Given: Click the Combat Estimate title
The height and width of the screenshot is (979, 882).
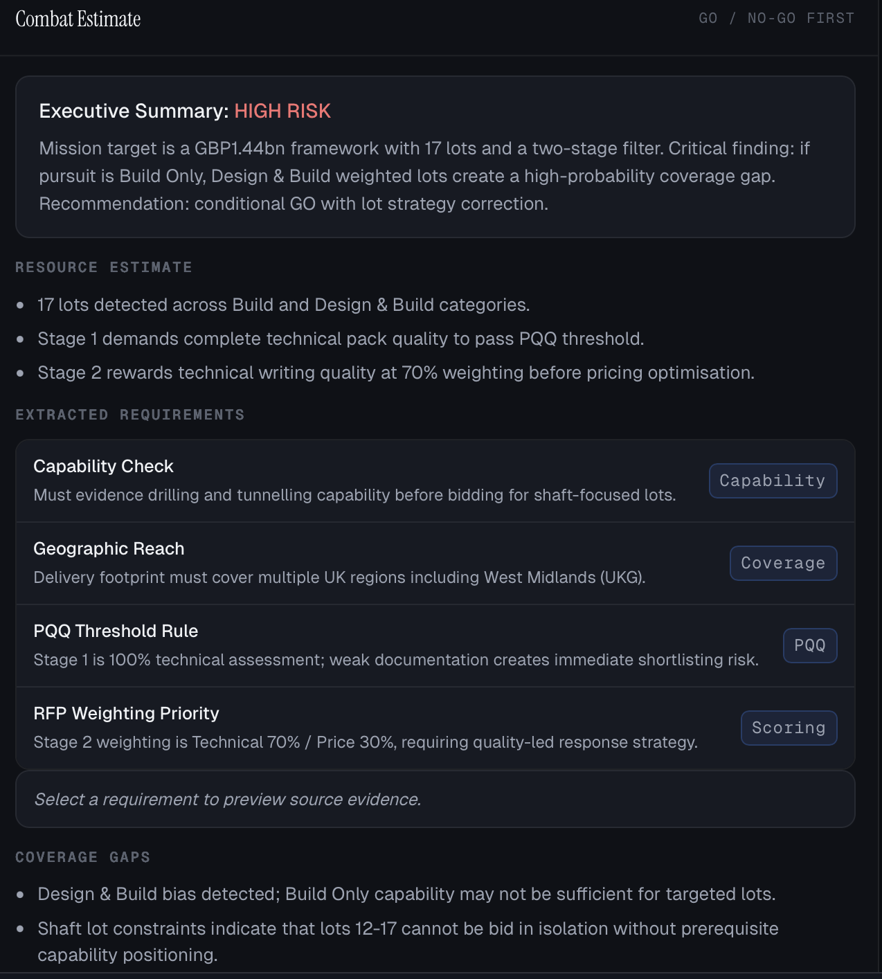Looking at the screenshot, I should pos(78,19).
